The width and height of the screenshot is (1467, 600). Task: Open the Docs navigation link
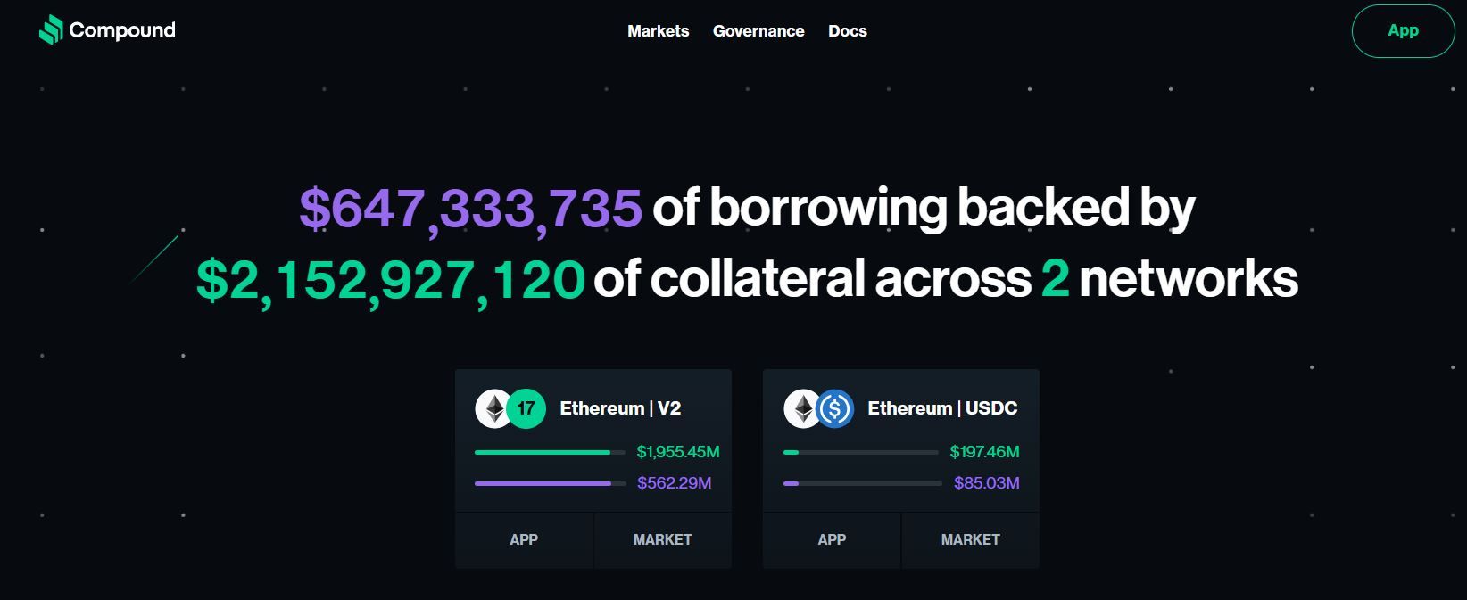[x=848, y=31]
